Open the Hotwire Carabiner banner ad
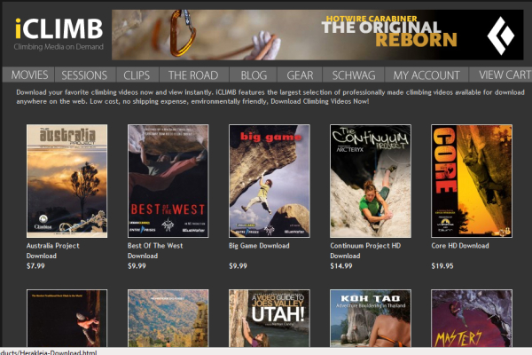 [x=317, y=35]
